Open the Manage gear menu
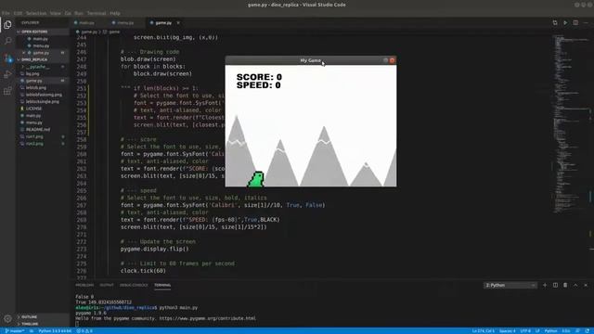The image size is (594, 334). coord(7,319)
